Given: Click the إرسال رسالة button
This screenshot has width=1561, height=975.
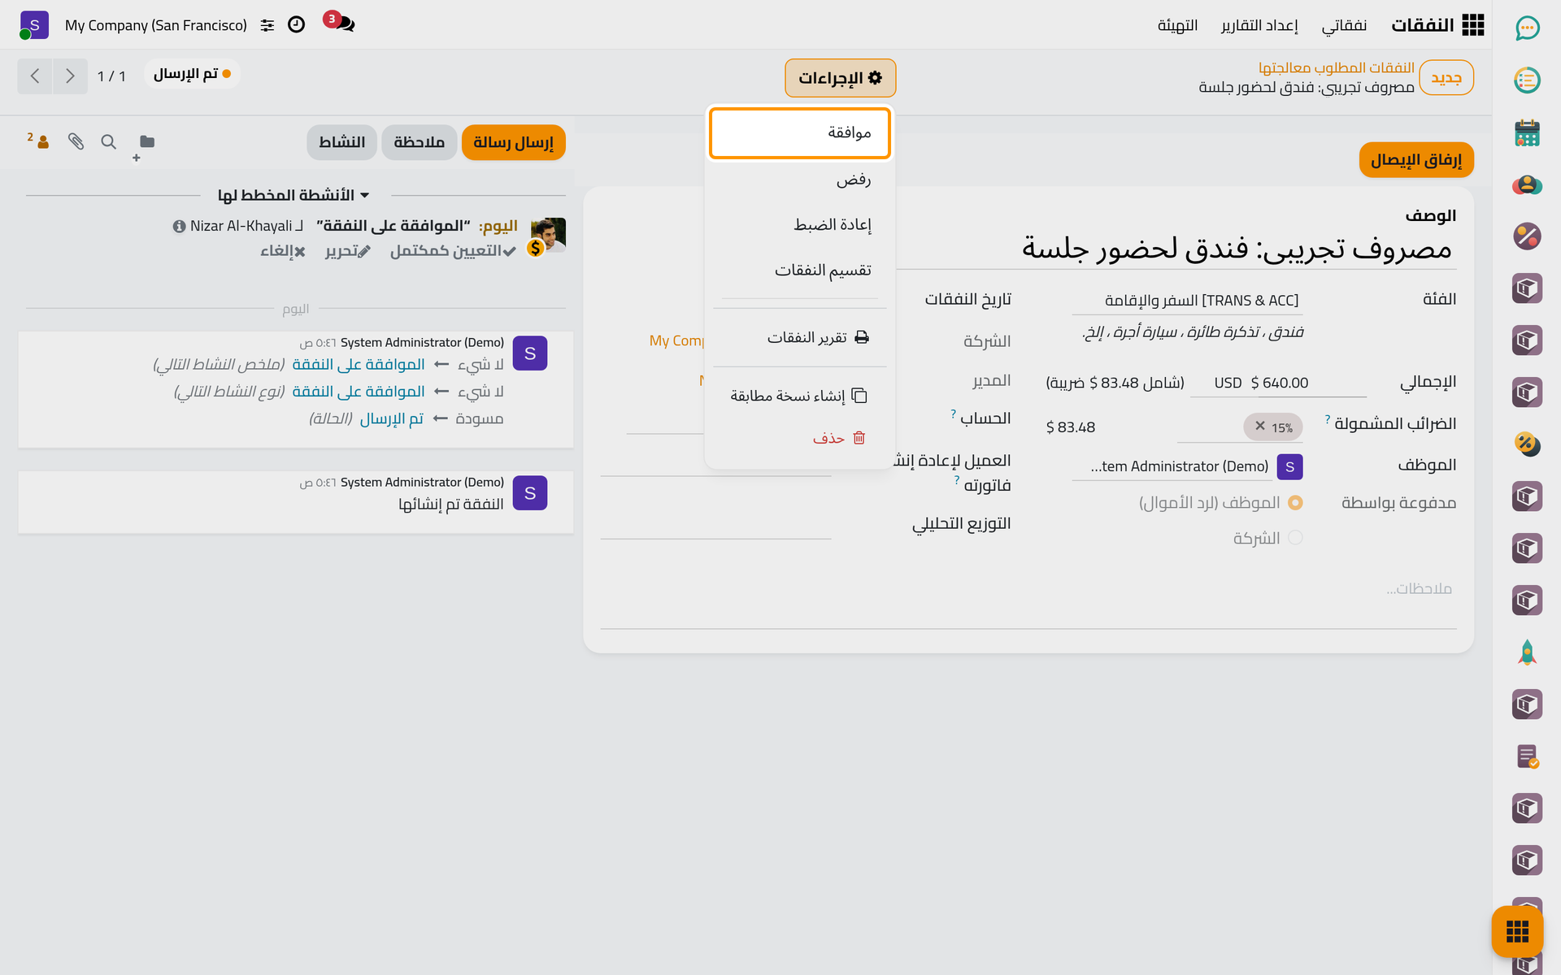Looking at the screenshot, I should tap(513, 142).
